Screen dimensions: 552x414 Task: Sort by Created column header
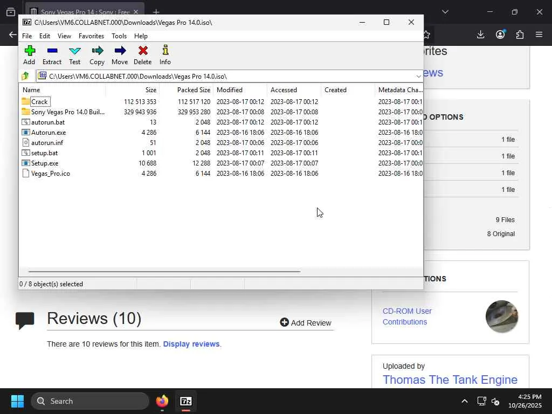pos(348,90)
